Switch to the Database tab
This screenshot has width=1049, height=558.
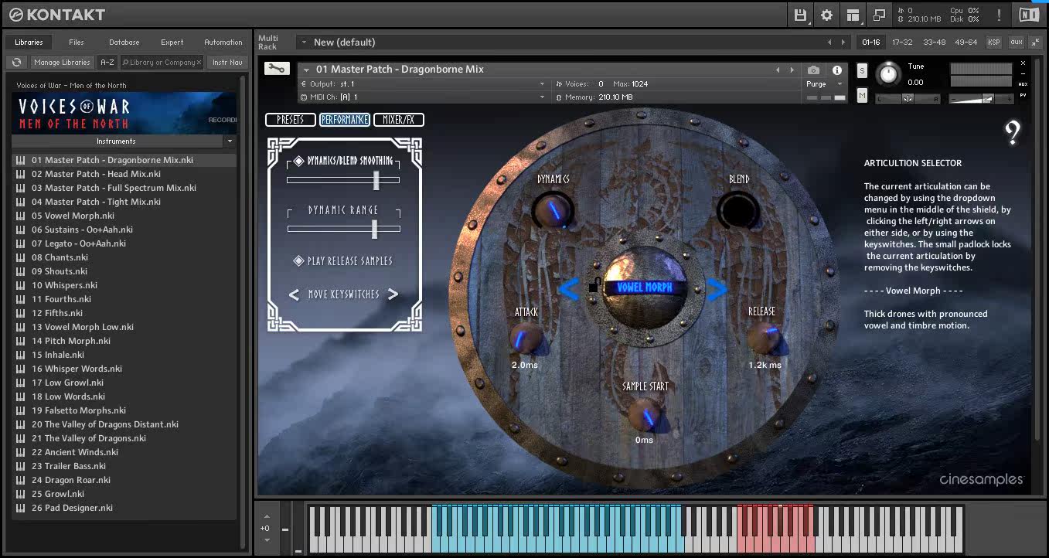pyautogui.click(x=124, y=43)
